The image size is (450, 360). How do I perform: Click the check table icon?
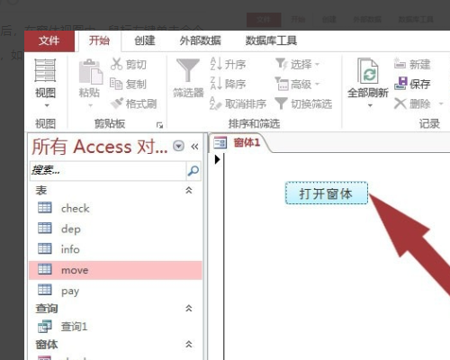[45, 208]
